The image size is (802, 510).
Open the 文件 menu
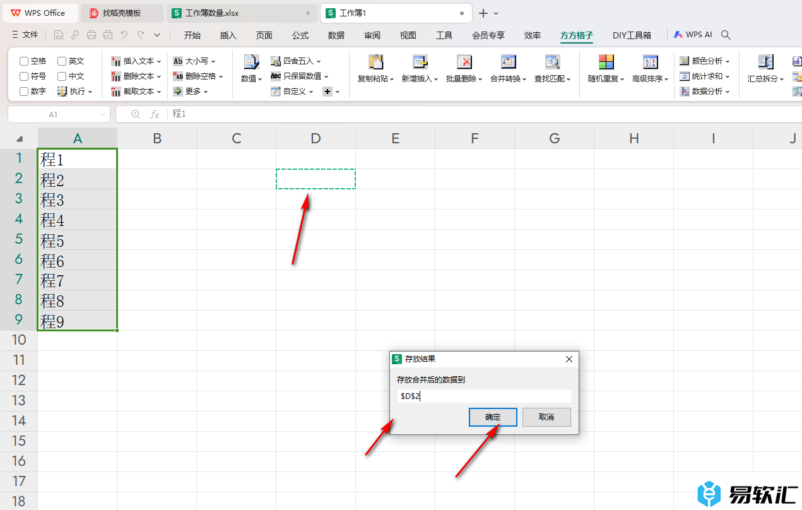(25, 35)
